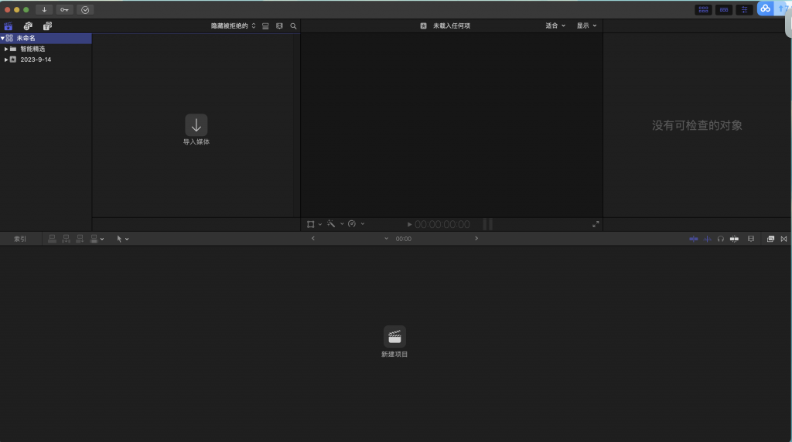792x442 pixels.
Task: Open clip appearance filmstrip options
Action: point(279,25)
